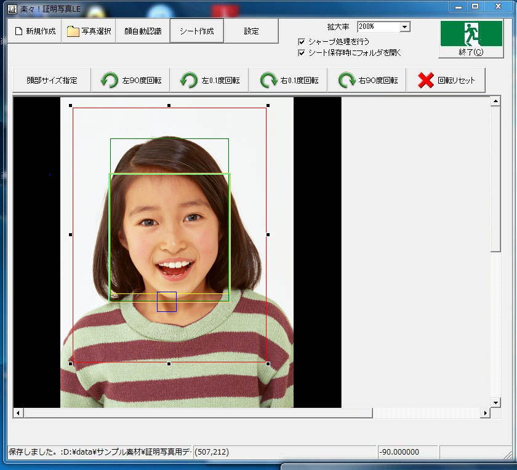Click the blue chin marker square
This screenshot has width=517, height=470.
167,301
